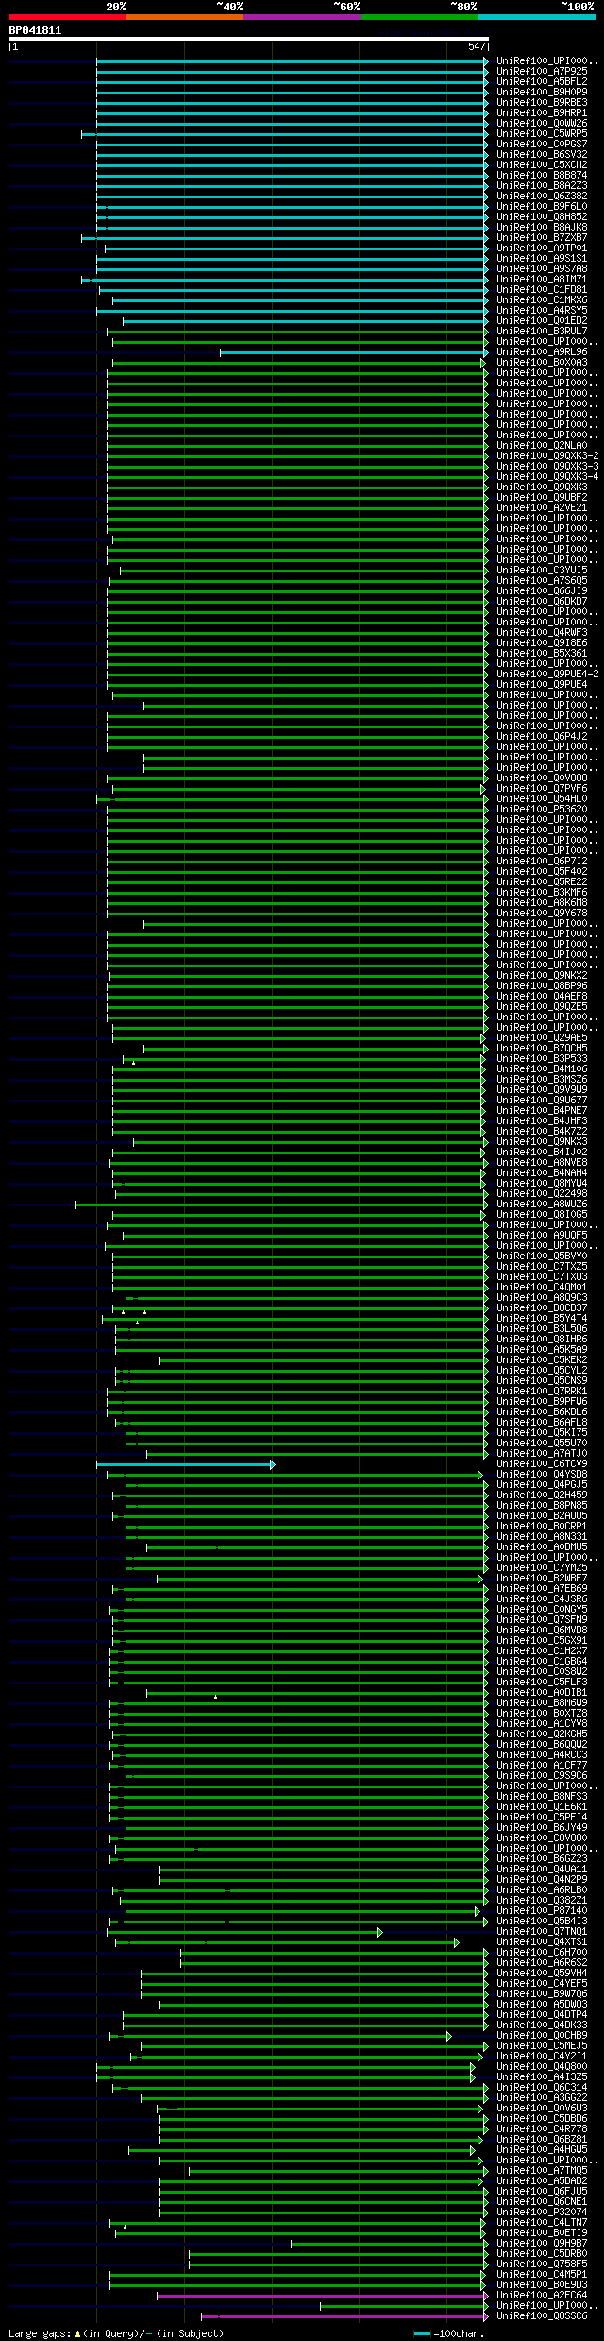Image resolution: width=604 pixels, height=2341 pixels.
Task: Click the short cyan bar for UniRef100_C6TCV9
Action: coord(185,1464)
